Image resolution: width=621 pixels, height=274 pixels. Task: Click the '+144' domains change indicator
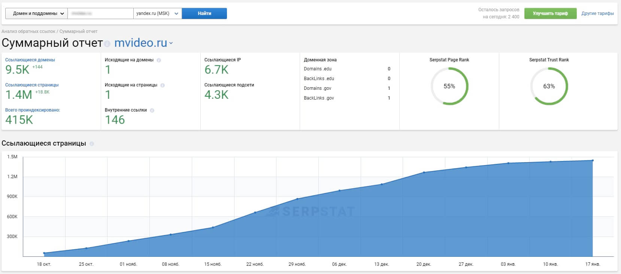pyautogui.click(x=37, y=67)
